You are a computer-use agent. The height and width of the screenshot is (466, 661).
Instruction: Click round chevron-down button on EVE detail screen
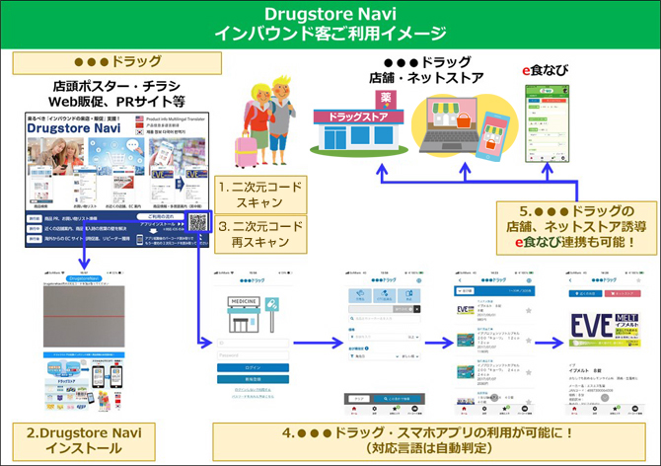(605, 397)
